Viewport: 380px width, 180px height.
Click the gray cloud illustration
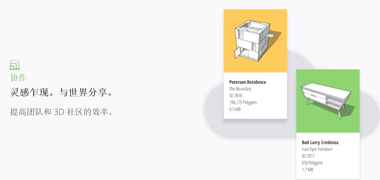pyautogui.click(x=215, y=120)
